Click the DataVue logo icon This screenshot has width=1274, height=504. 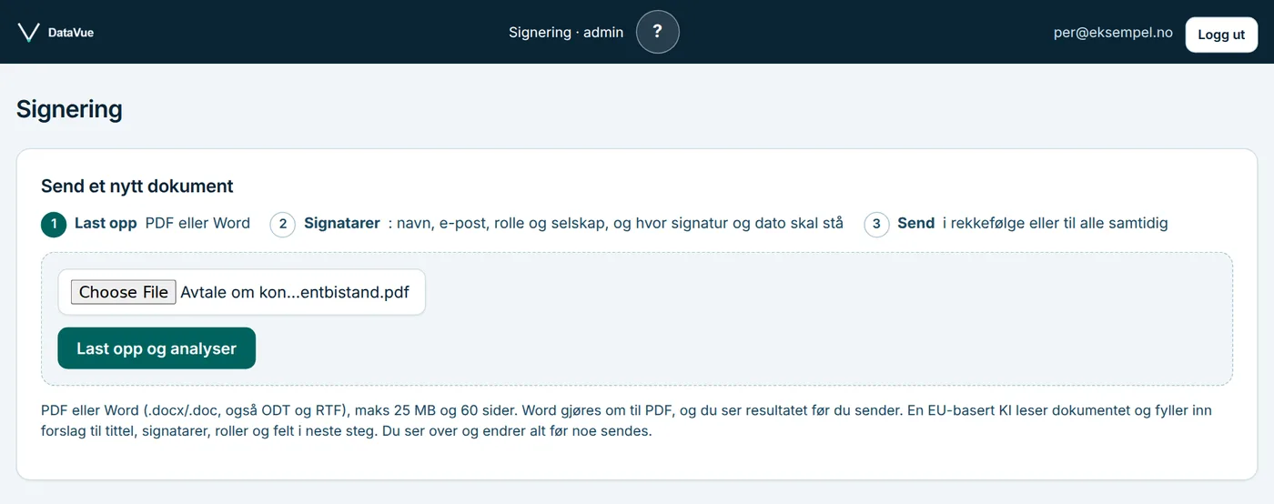(29, 33)
